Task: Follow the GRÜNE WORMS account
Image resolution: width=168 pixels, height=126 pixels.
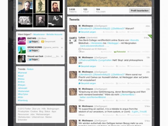Action: click(33, 51)
